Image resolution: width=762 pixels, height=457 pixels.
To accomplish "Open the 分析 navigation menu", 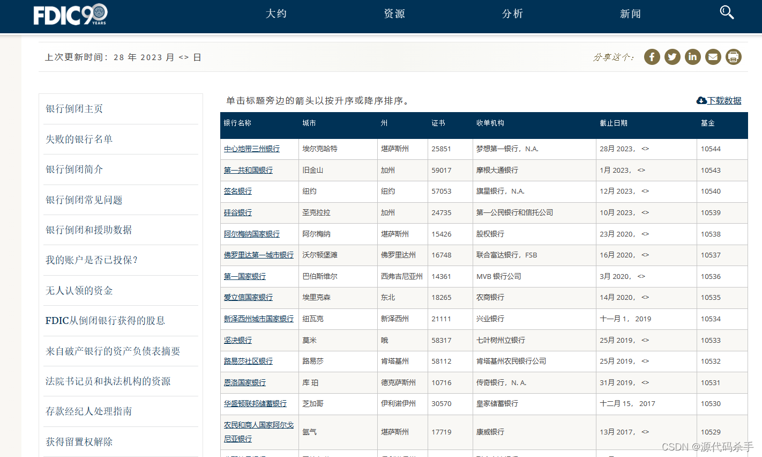I will click(512, 13).
